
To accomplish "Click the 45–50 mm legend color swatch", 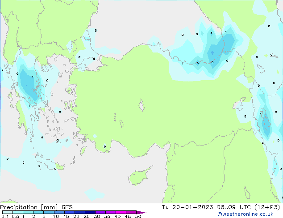I will [131, 212].
